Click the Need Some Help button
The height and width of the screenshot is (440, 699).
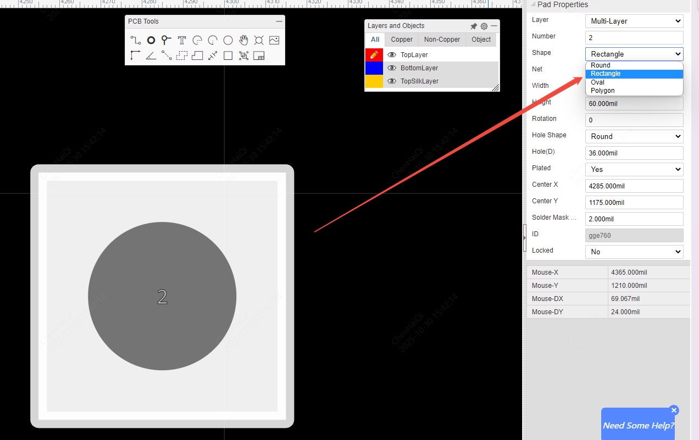click(637, 425)
